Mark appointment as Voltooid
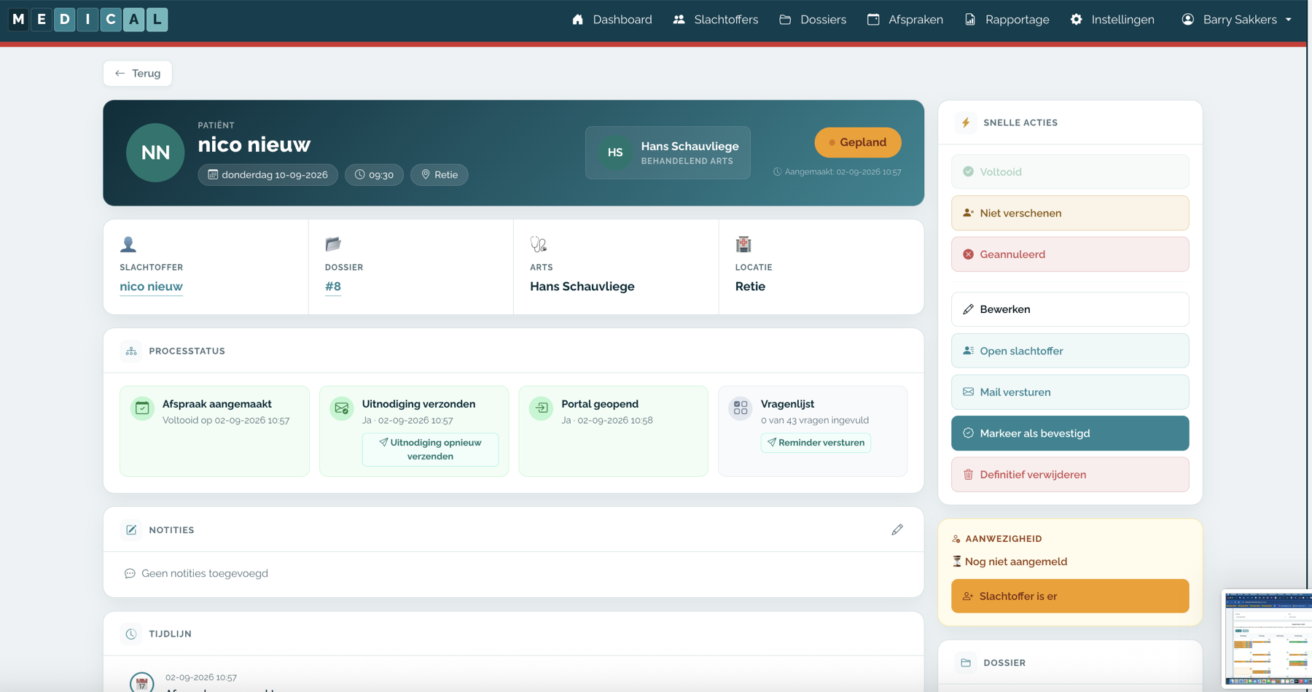 (1070, 172)
